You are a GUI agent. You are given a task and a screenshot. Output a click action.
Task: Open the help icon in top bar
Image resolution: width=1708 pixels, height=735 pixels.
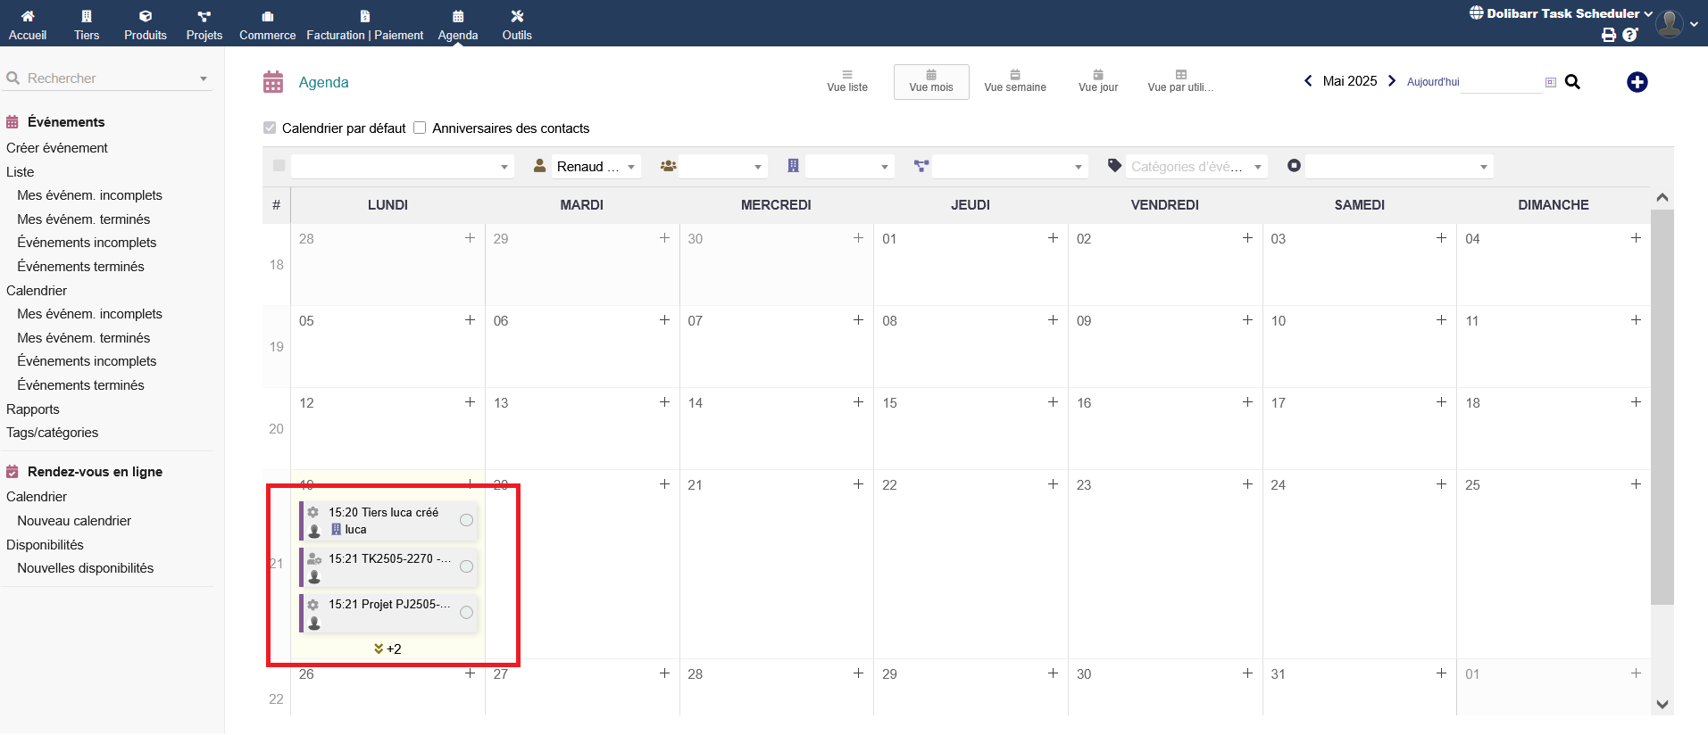1629,35
